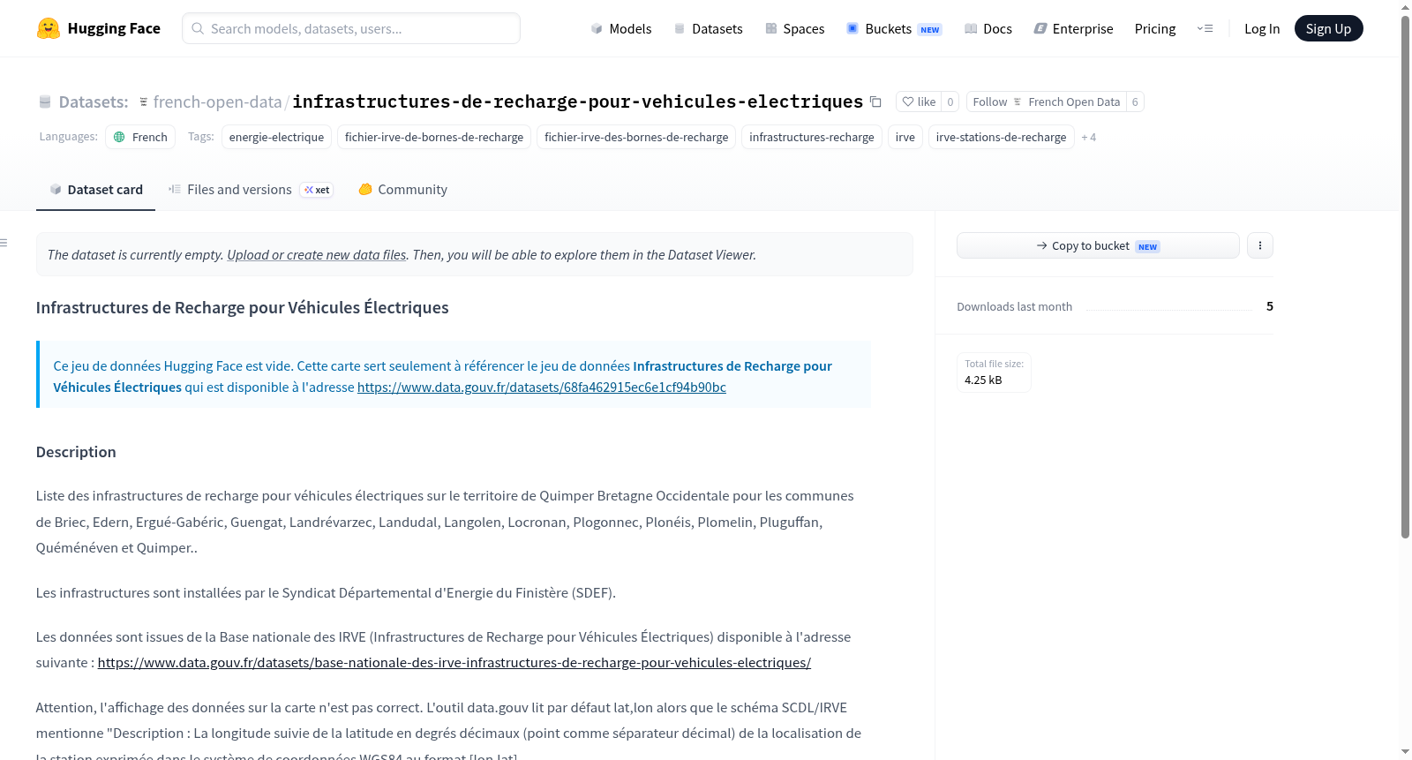
Task: Expand the +4 hidden tags
Action: click(1089, 137)
